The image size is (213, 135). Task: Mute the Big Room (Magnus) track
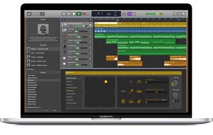tap(69, 26)
